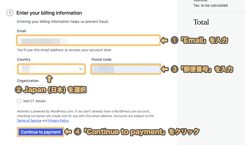Click the Total label in order summary

pyautogui.click(x=201, y=22)
